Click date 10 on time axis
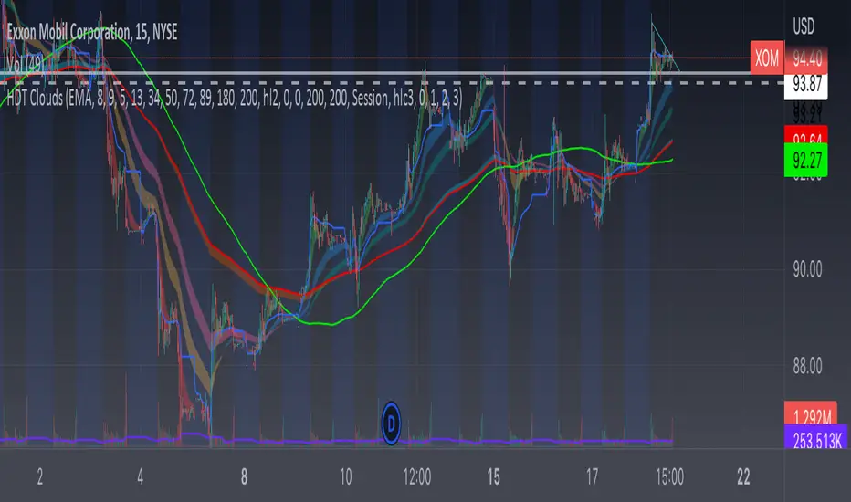The image size is (851, 502). pos(346,477)
